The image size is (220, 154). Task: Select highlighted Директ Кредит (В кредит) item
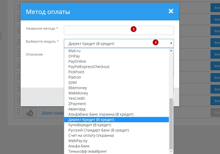pos(116,120)
